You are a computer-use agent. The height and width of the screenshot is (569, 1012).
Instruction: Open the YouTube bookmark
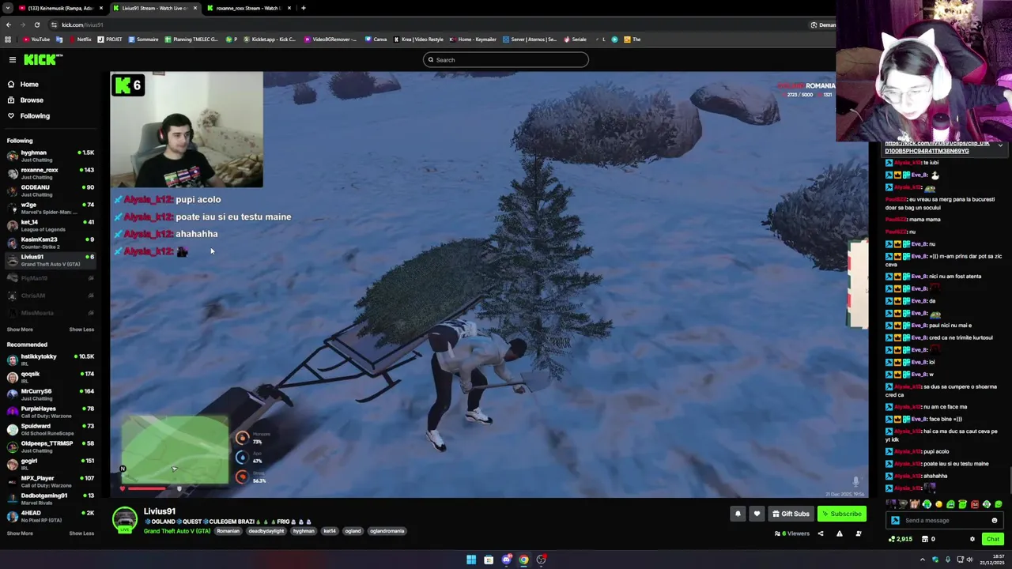[36, 39]
